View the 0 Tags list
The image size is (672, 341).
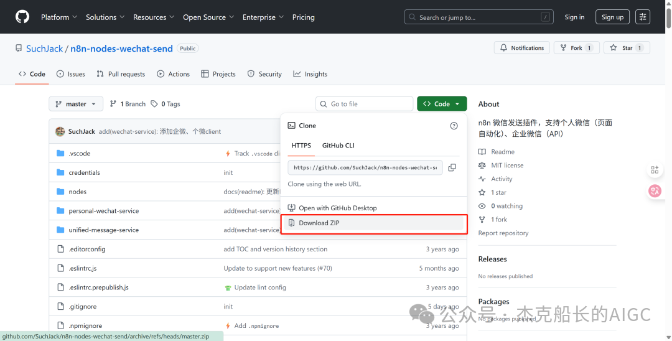click(166, 104)
